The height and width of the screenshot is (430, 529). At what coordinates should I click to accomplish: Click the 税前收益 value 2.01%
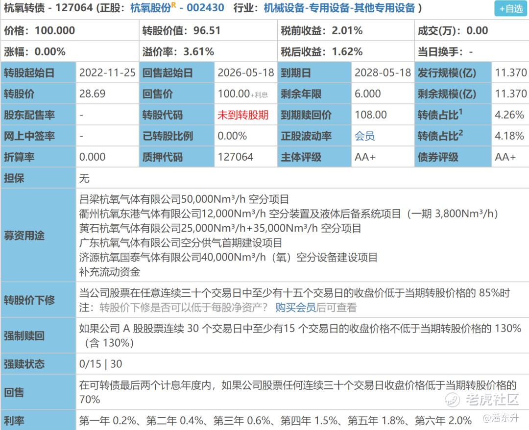coord(347,31)
